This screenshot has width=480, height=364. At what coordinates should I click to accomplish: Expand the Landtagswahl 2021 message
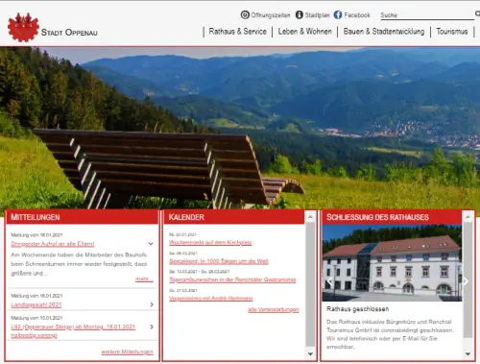152,304
